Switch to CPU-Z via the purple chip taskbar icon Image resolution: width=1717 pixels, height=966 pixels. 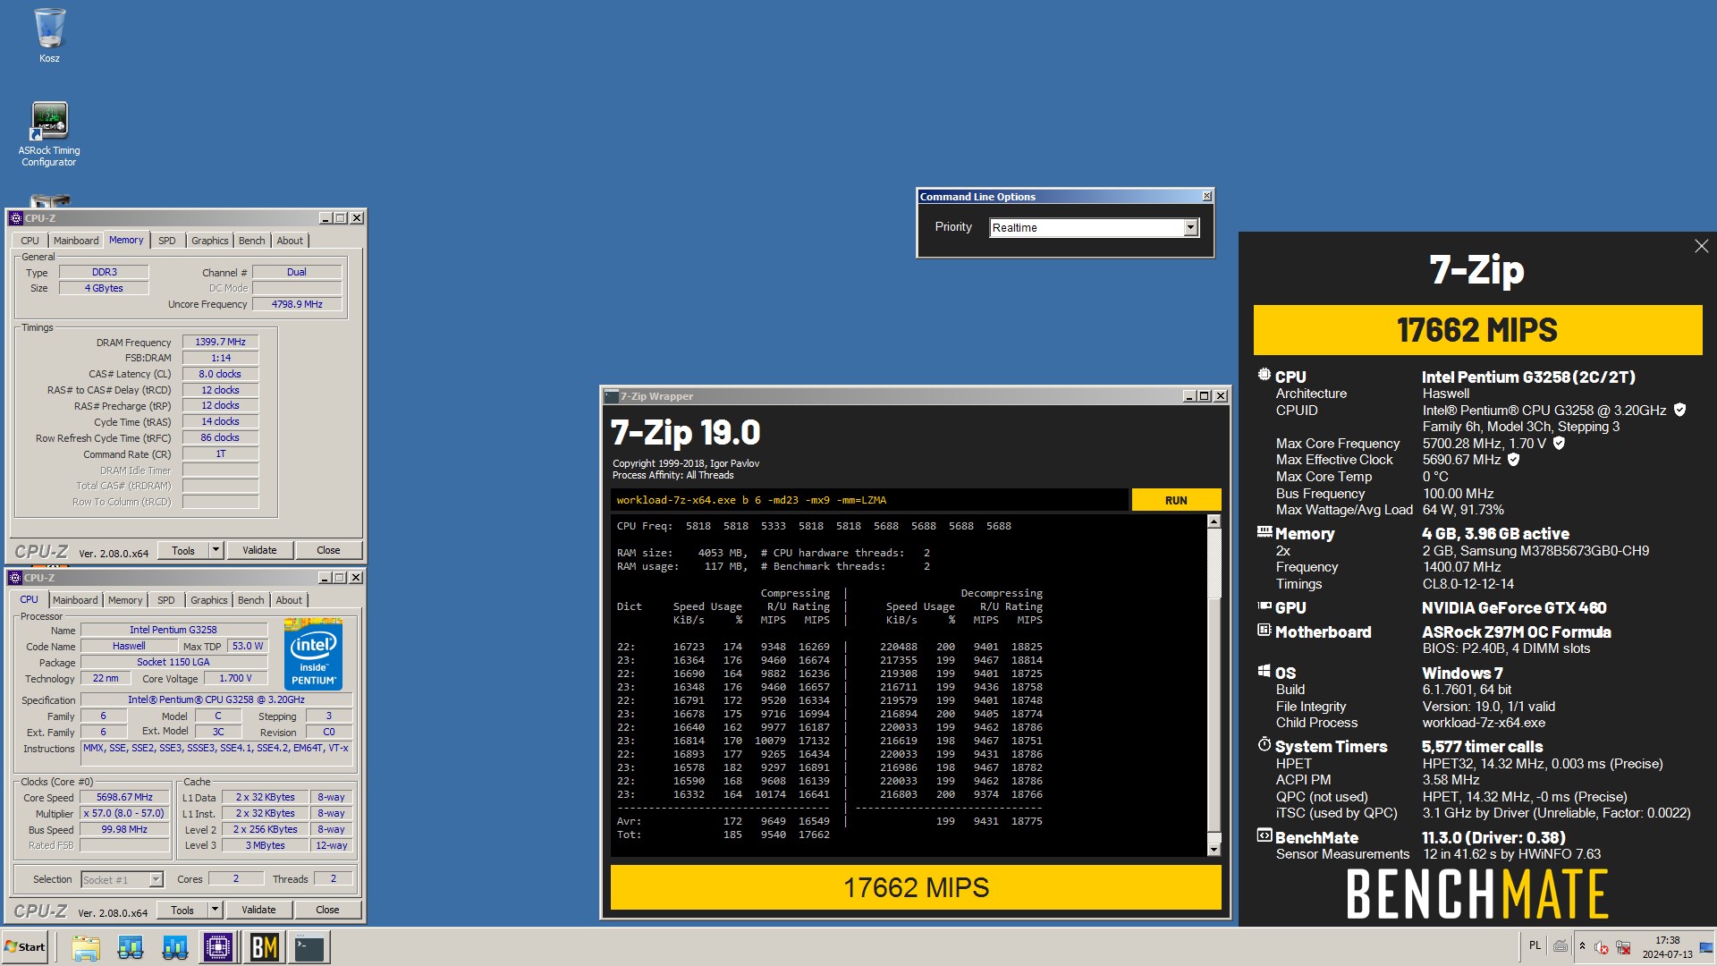pos(217,947)
